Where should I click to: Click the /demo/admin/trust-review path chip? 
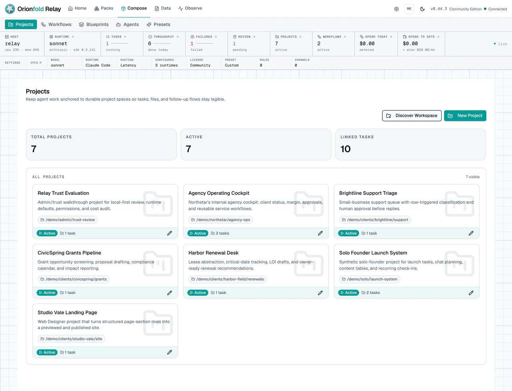(68, 219)
